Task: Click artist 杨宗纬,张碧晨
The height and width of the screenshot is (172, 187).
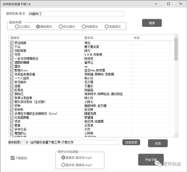Action: pos(94,121)
